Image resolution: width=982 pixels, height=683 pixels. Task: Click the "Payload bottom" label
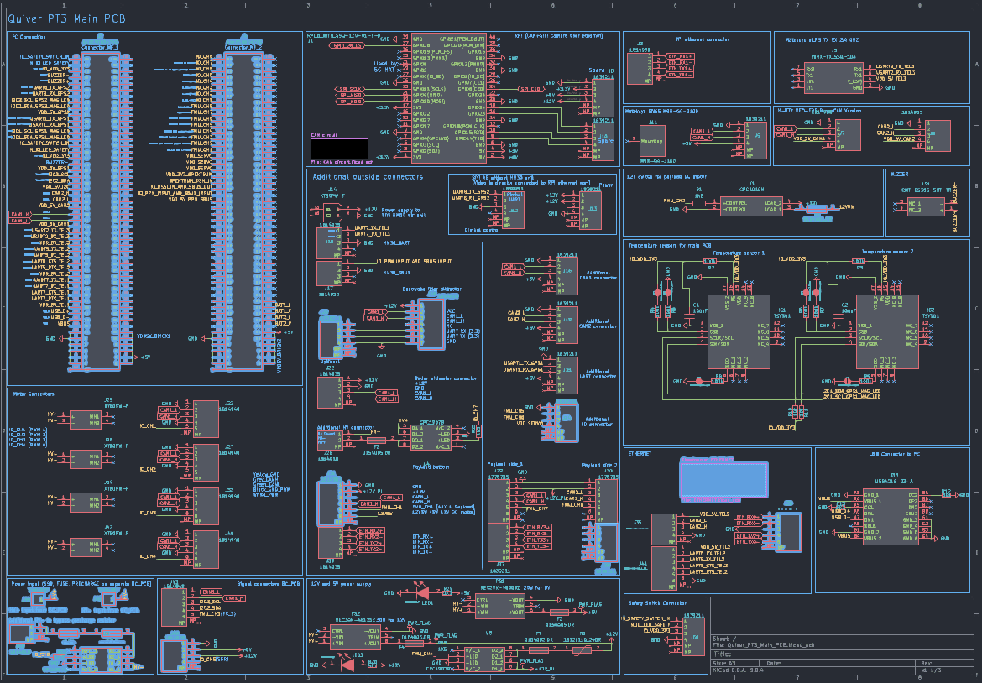(x=431, y=467)
